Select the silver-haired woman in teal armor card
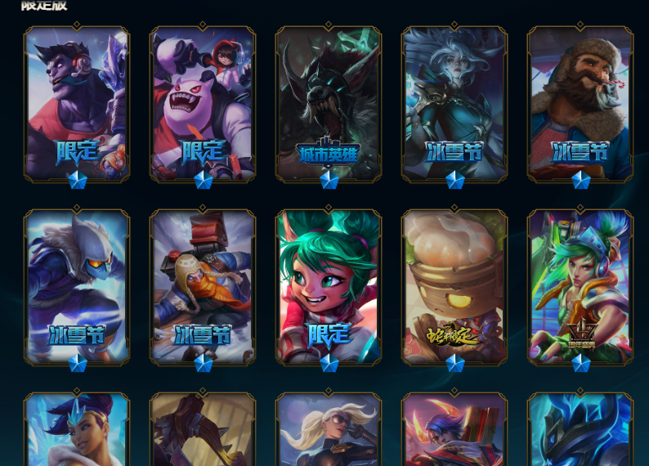649x466 pixels. 454,104
